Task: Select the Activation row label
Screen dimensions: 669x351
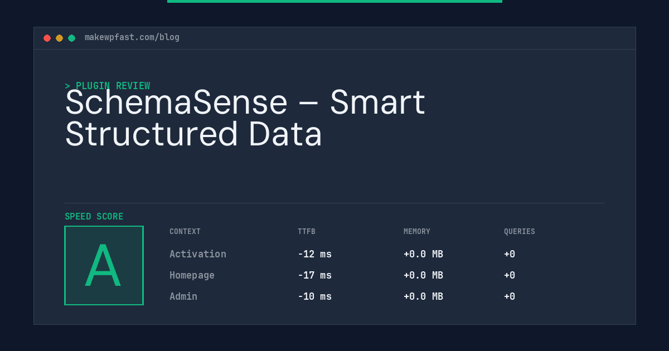Action: [x=198, y=254]
